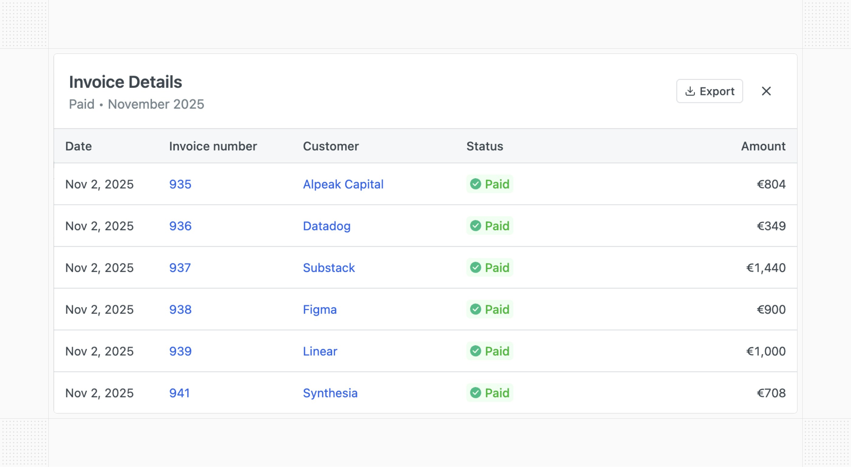
Task: Open the Datadog customer link
Action: pos(326,226)
